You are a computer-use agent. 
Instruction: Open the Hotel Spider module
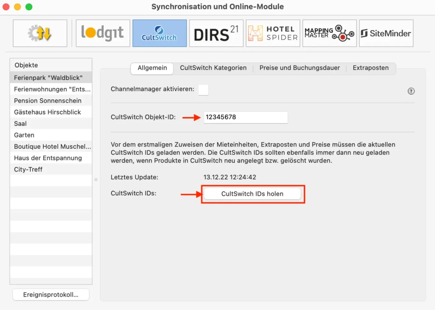click(x=273, y=33)
